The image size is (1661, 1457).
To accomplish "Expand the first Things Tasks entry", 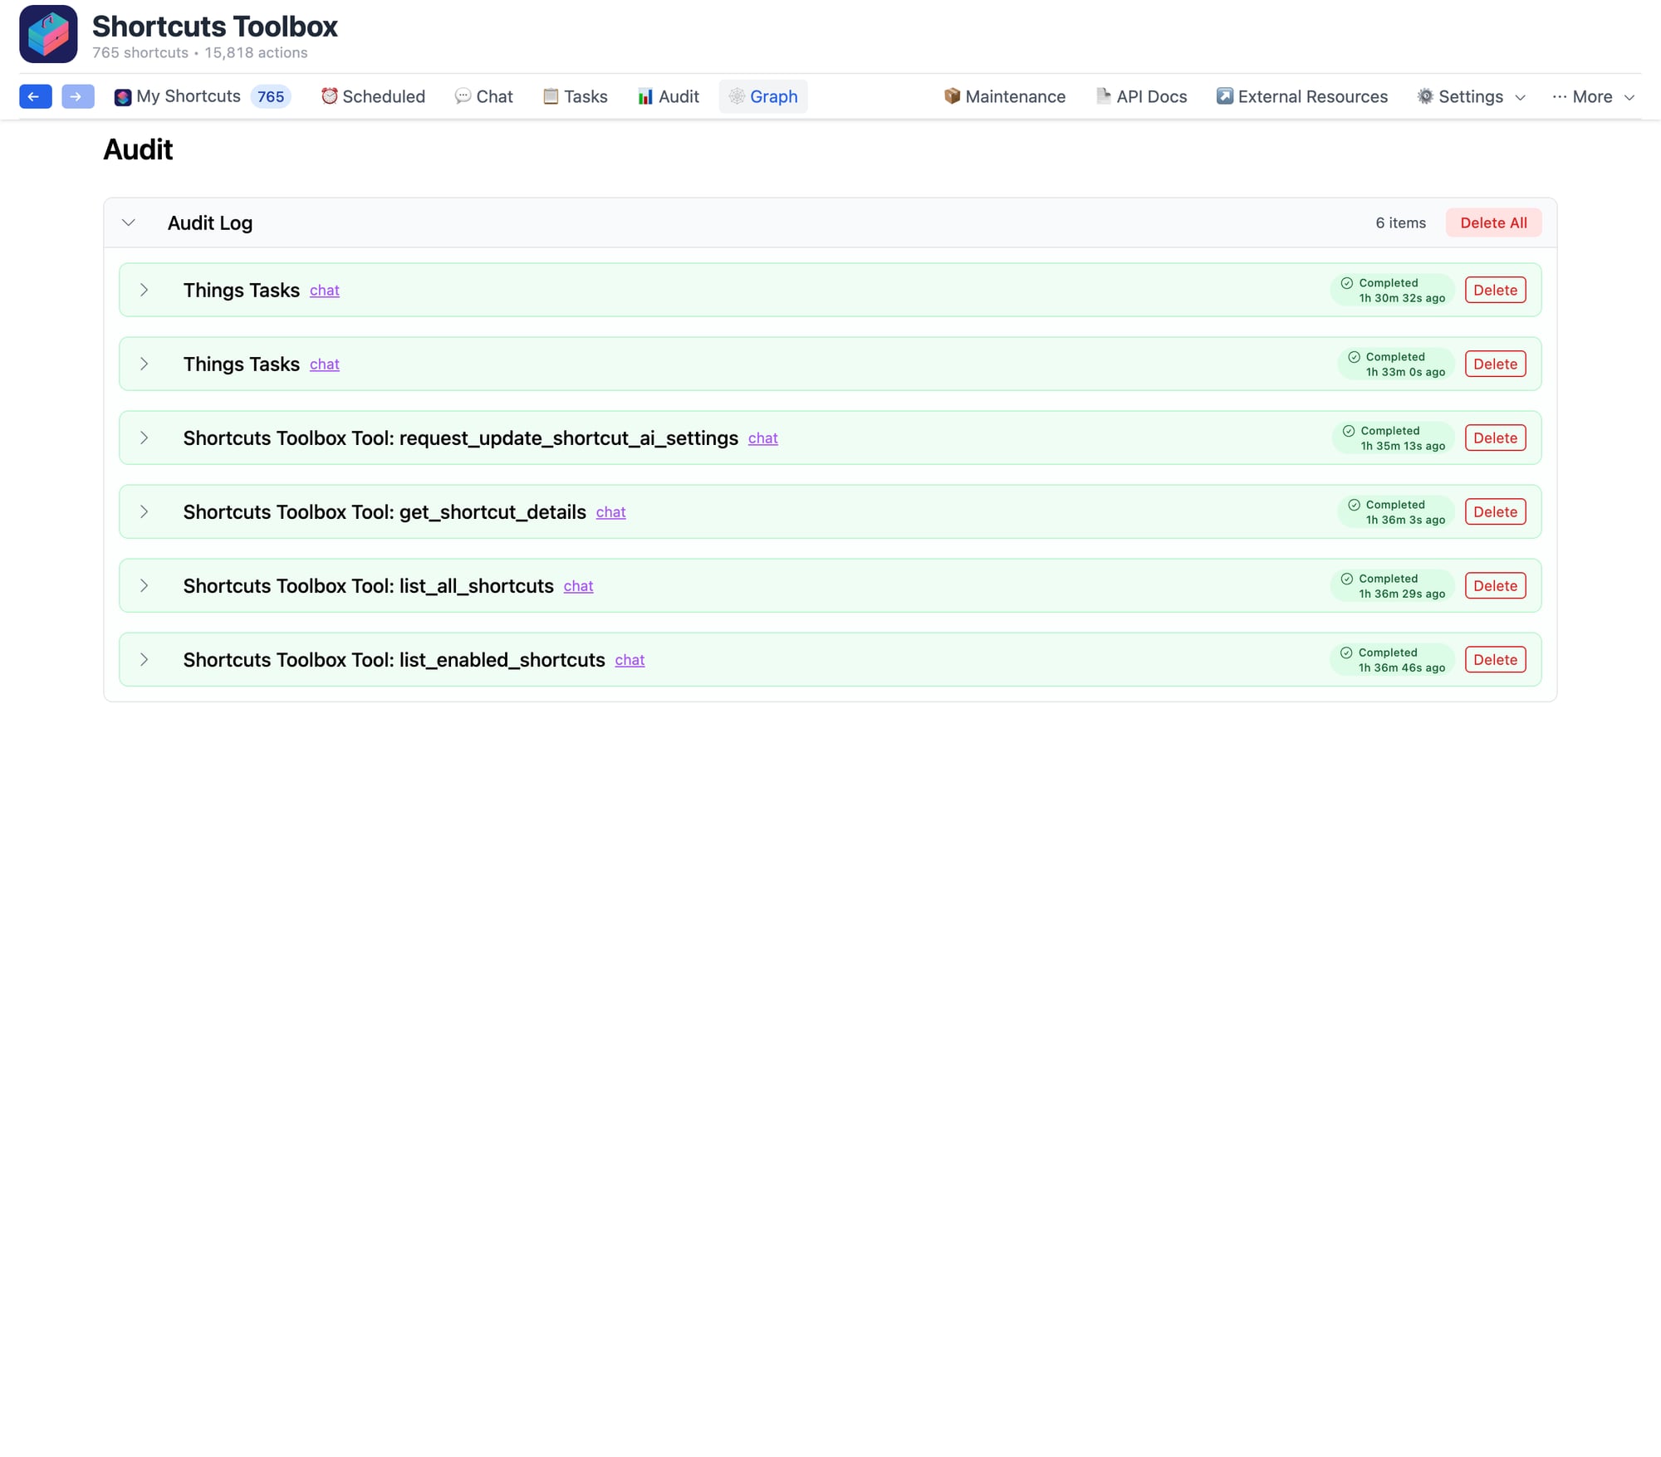I will click(x=145, y=290).
